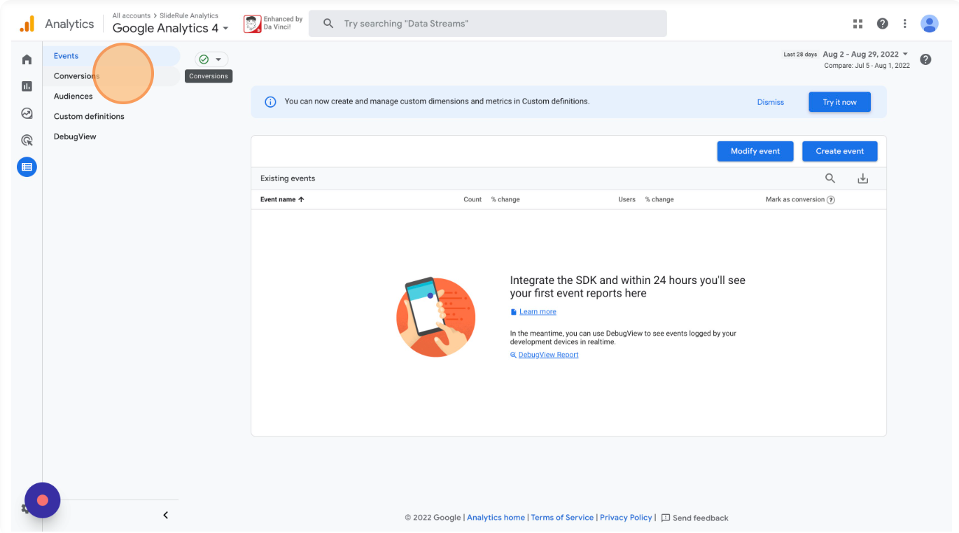Click the Modify event button
The height and width of the screenshot is (533, 959).
(755, 151)
